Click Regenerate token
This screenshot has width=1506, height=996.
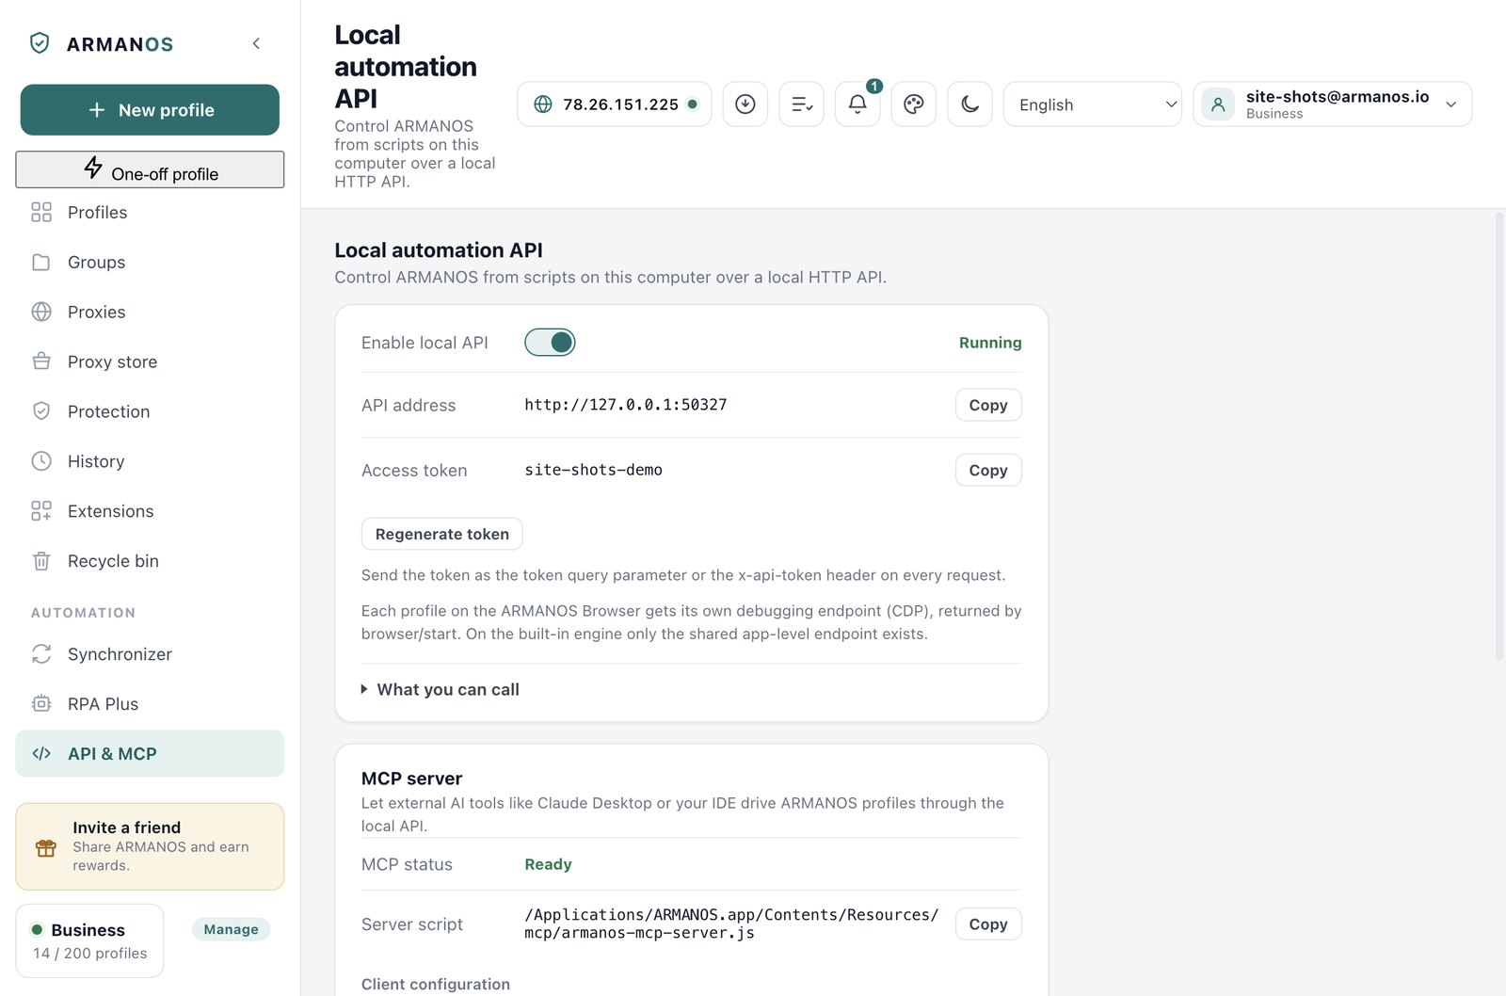[x=442, y=534]
